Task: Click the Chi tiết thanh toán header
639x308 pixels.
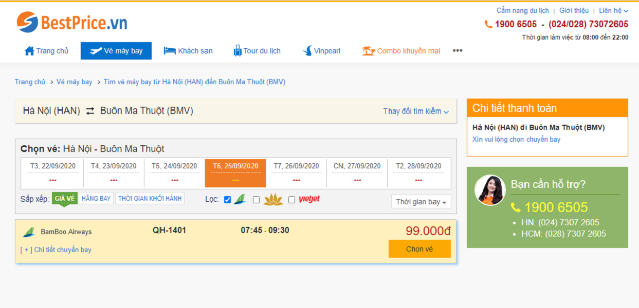Action: [x=547, y=108]
